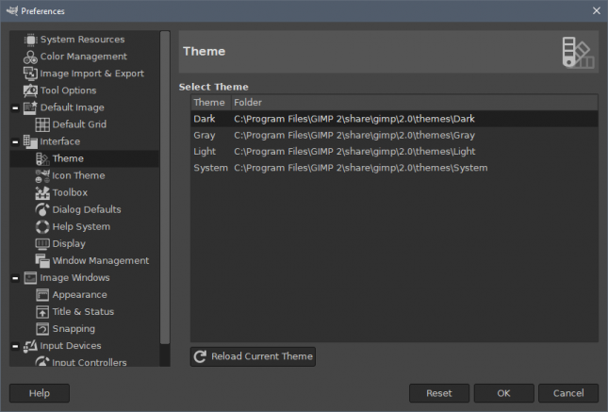Click the Input Controllers icon
608x412 pixels.
pyautogui.click(x=42, y=362)
